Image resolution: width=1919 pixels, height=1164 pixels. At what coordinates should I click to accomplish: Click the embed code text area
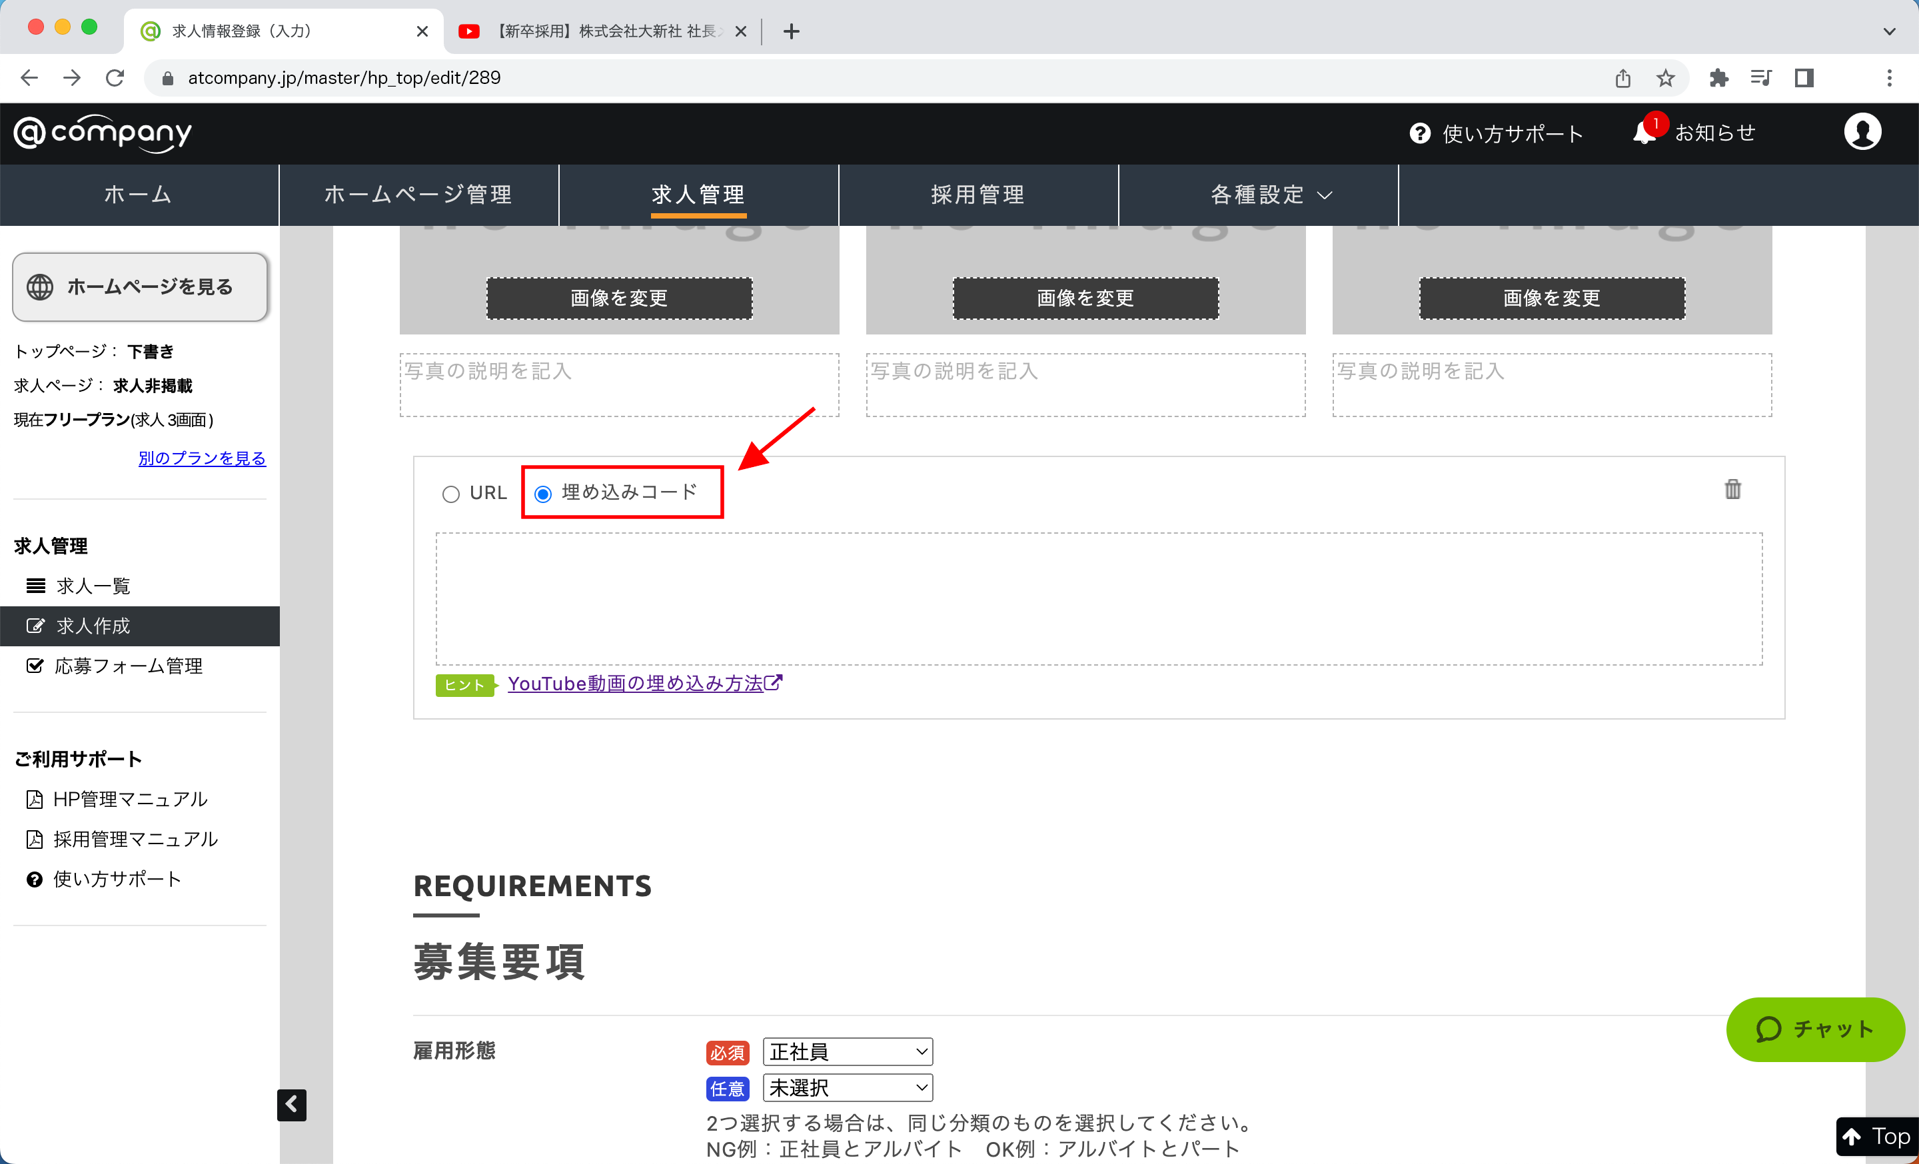click(x=1099, y=599)
